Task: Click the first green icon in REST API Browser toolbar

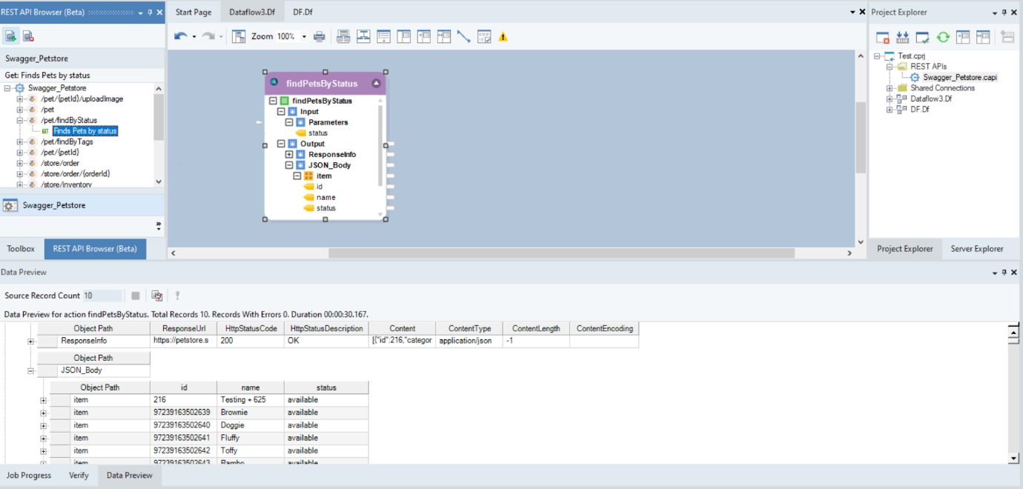Action: tap(10, 35)
